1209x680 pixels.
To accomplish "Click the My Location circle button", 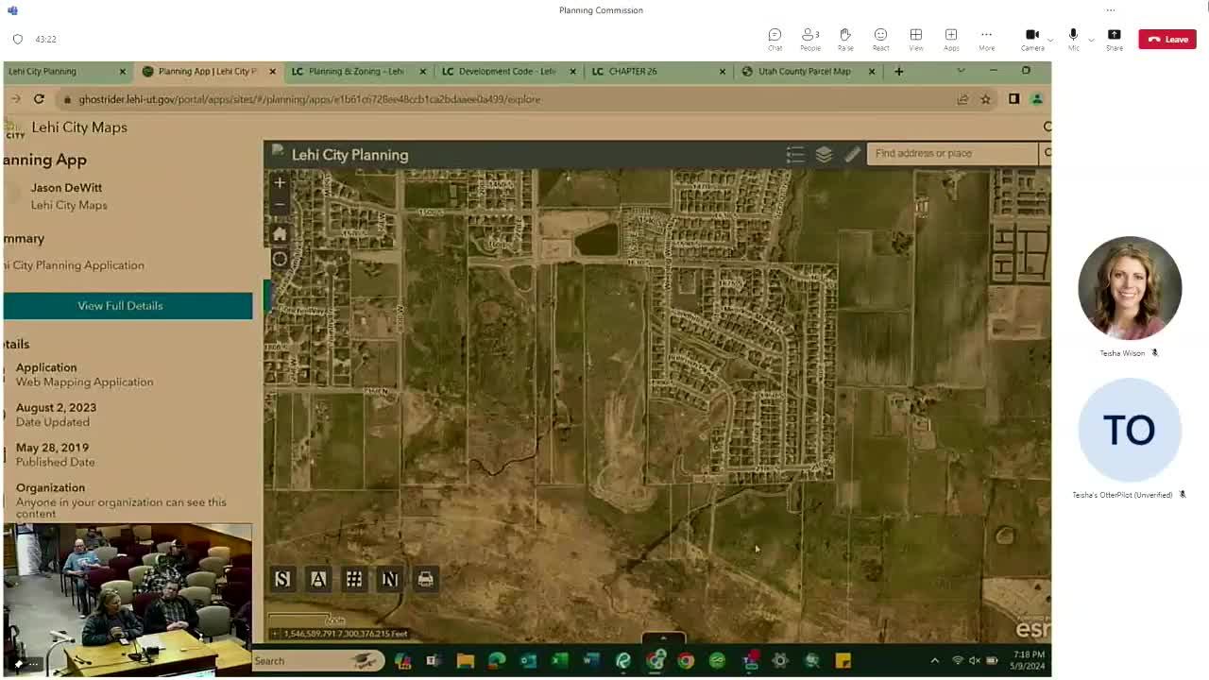I will (280, 260).
